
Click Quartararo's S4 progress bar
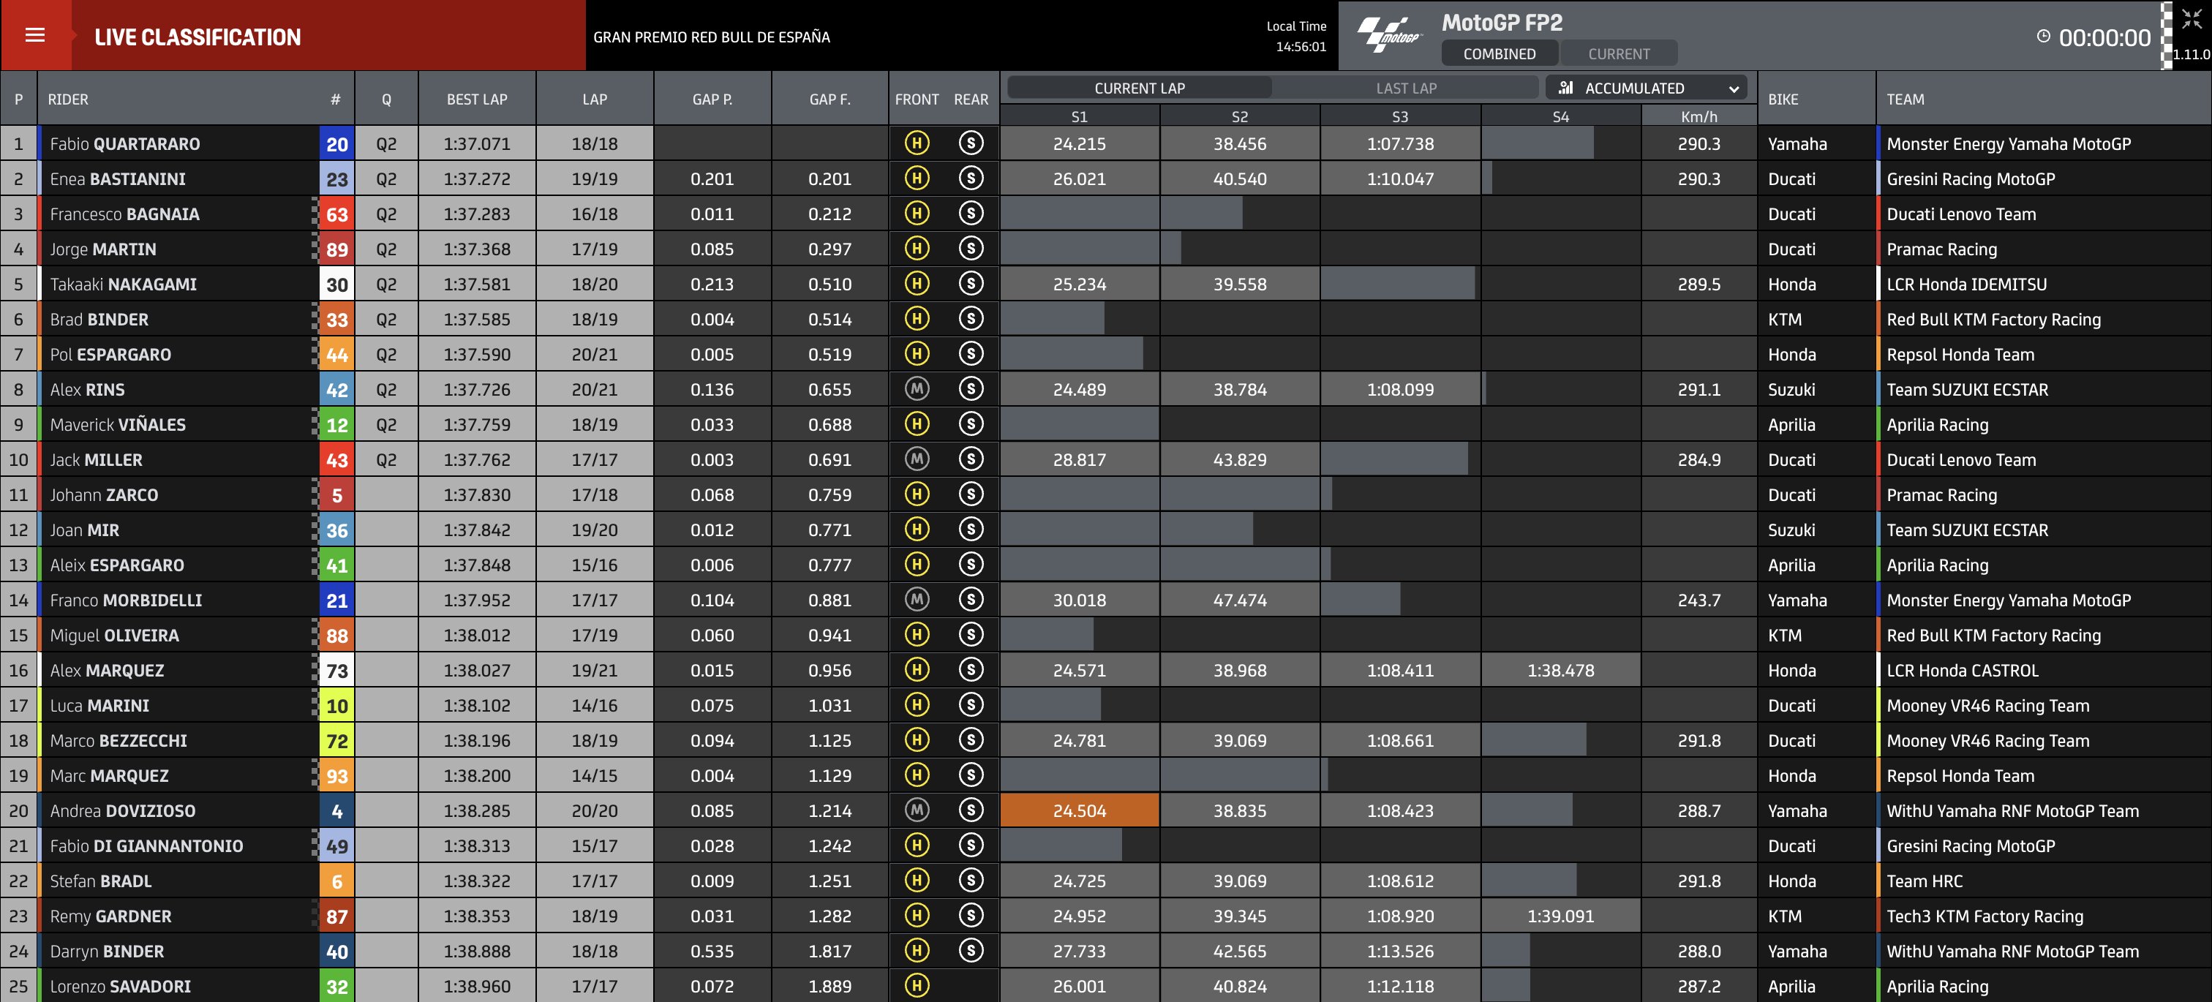(1537, 143)
